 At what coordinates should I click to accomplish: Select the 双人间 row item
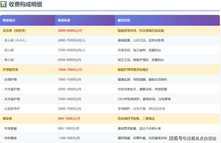tap(8, 50)
